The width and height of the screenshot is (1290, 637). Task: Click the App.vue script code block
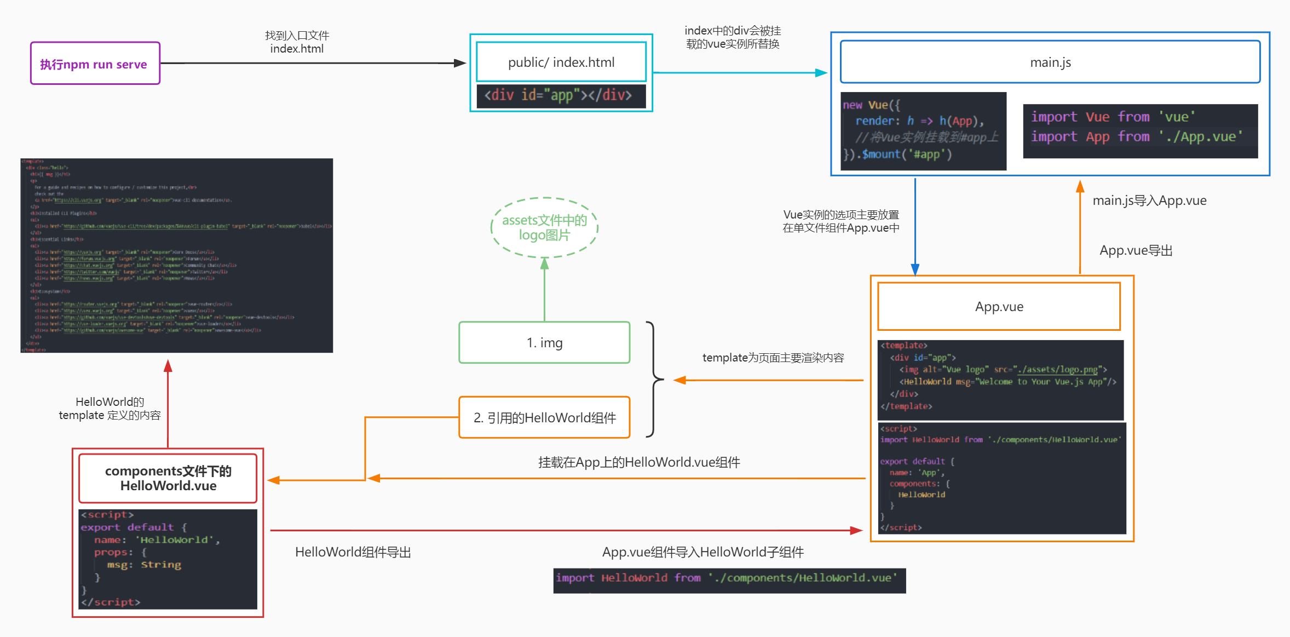[1001, 478]
